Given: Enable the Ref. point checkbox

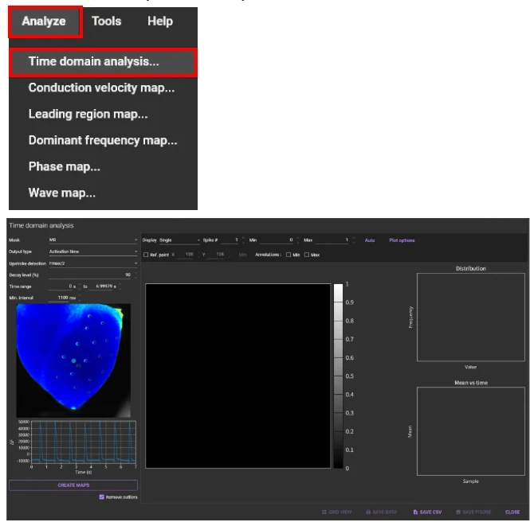Looking at the screenshot, I should (x=146, y=255).
